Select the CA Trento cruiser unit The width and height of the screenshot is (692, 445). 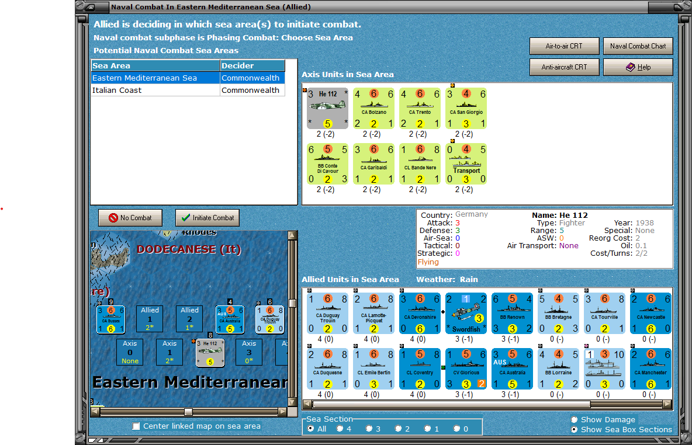(420, 109)
